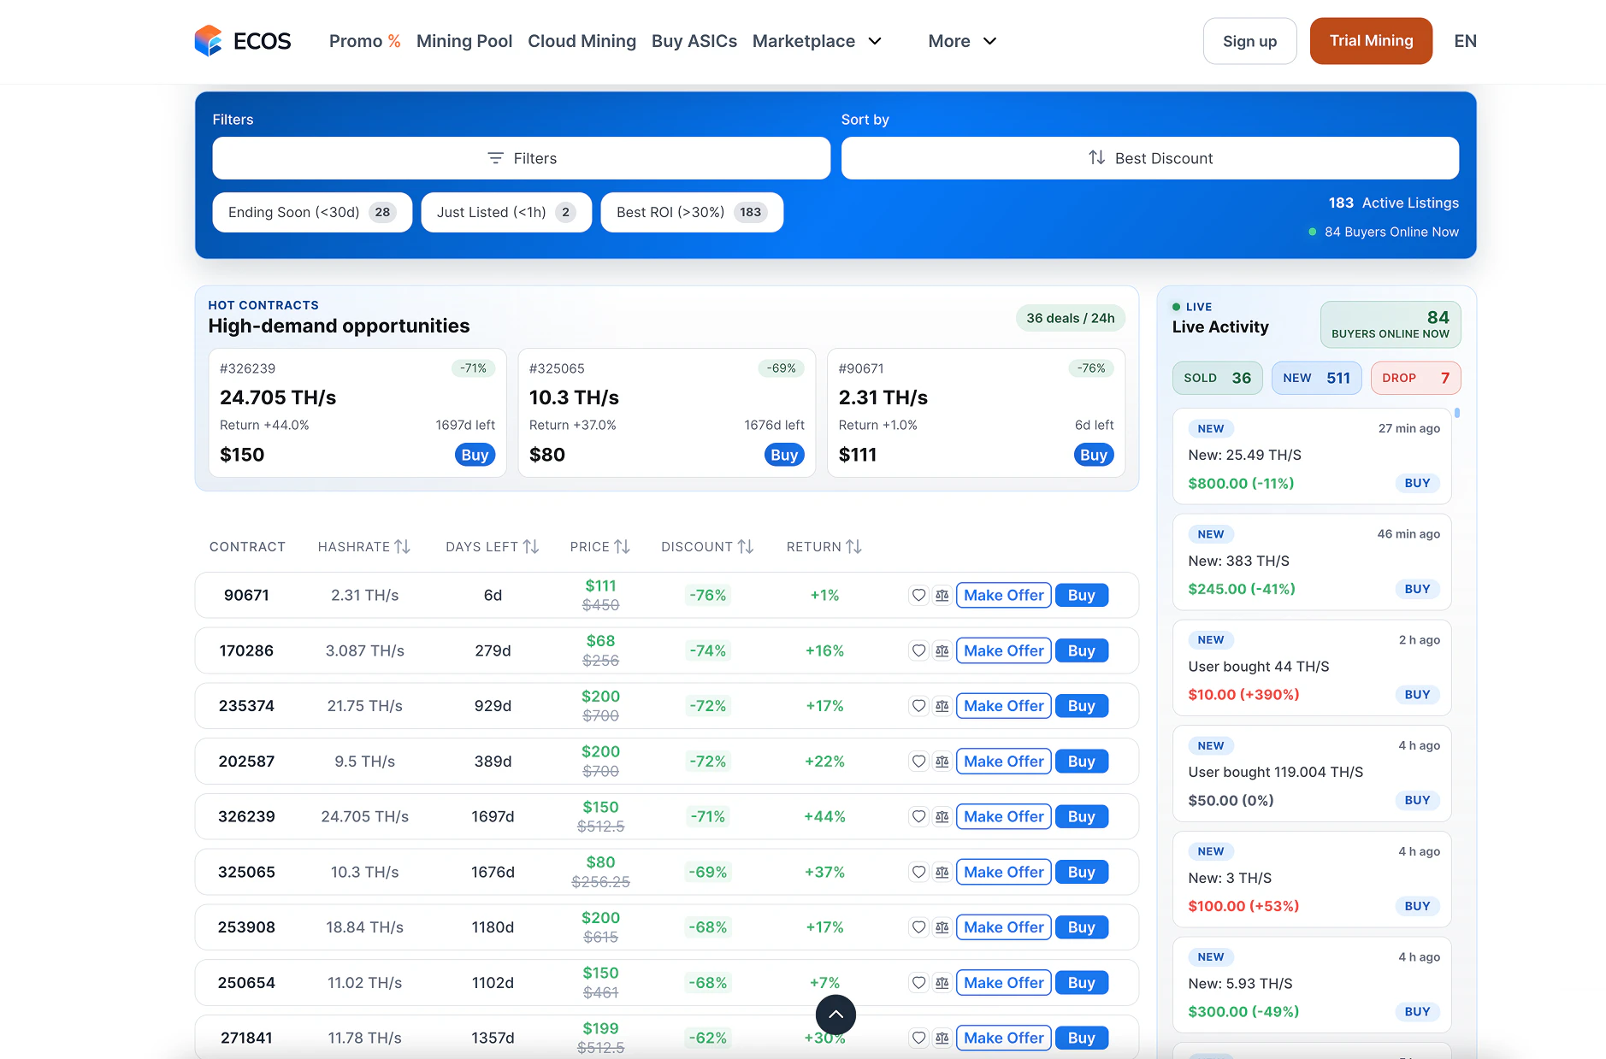Compare contract 90671 using scale icon

pyautogui.click(x=942, y=596)
